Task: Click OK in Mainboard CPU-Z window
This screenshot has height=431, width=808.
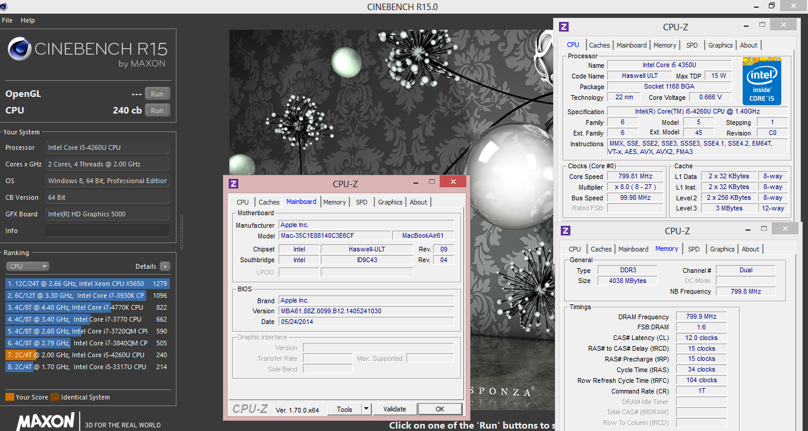Action: [440, 409]
